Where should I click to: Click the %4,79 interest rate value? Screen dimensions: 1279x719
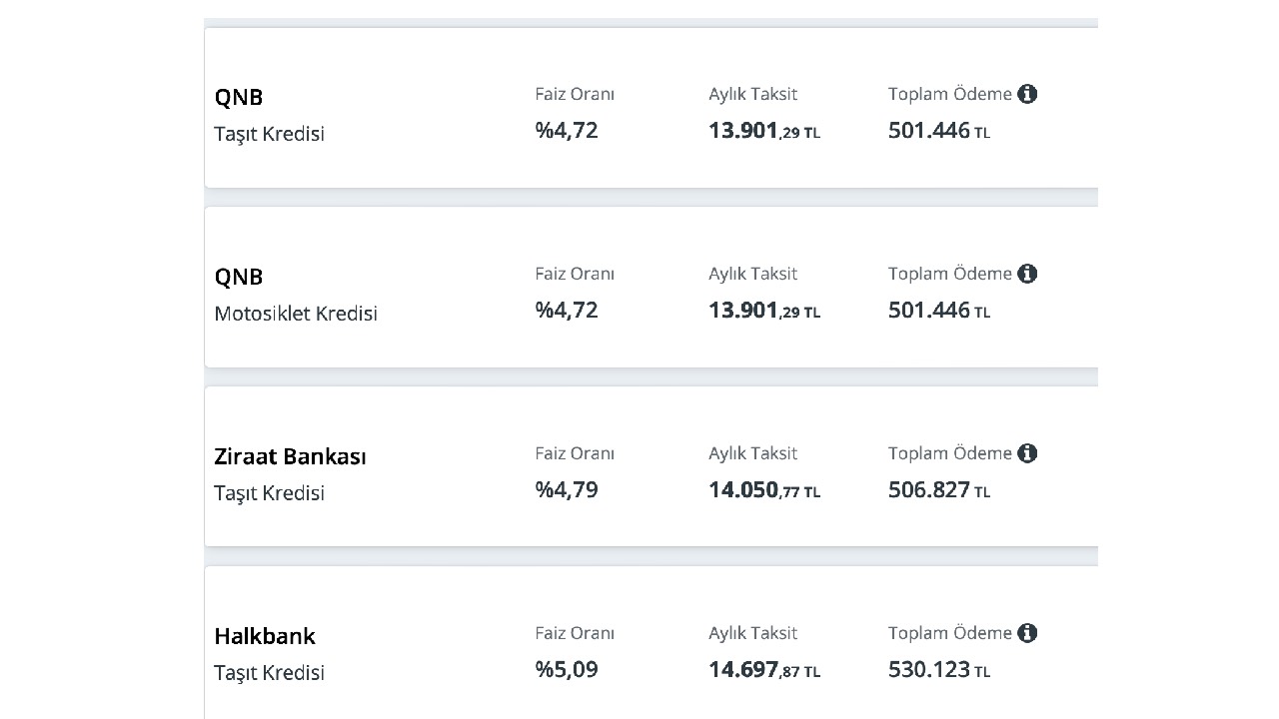coord(567,490)
